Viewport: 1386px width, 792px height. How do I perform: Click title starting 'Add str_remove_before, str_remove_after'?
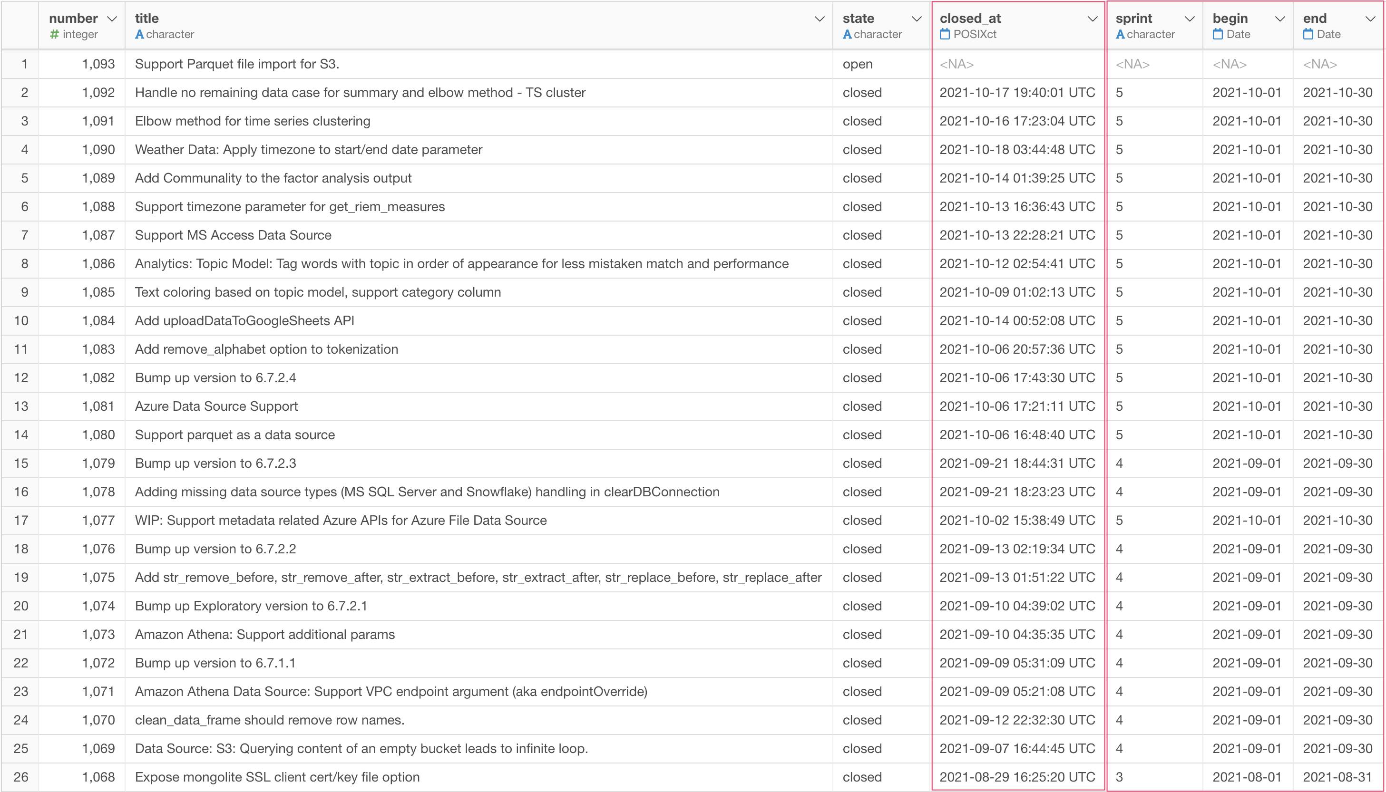(x=478, y=578)
